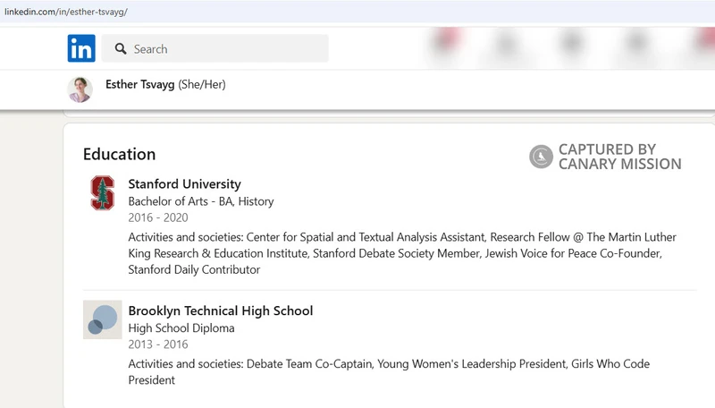Focus the LinkedIn Search field

click(214, 48)
